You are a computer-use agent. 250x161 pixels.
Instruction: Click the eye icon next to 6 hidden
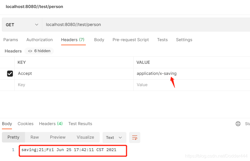coord(30,51)
